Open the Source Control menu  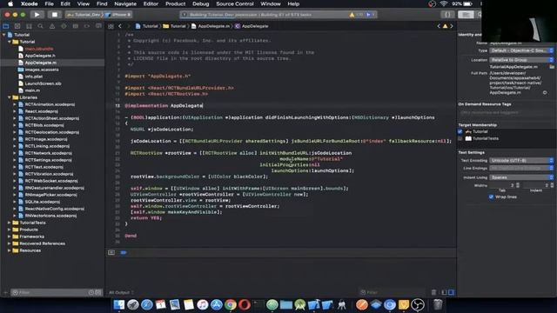point(235,3)
